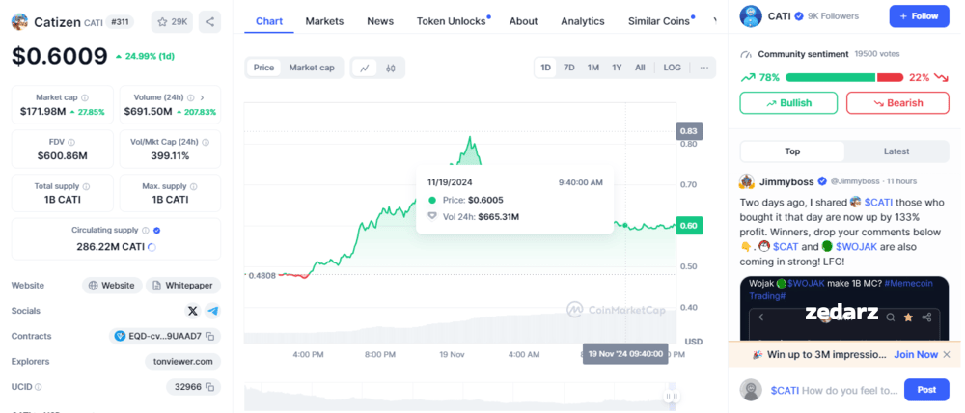Open the X (Twitter) social icon
Viewport: 965px width, 413px height.
[193, 311]
